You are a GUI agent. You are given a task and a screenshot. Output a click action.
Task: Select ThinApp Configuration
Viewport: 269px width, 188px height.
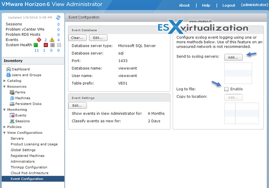(29, 167)
